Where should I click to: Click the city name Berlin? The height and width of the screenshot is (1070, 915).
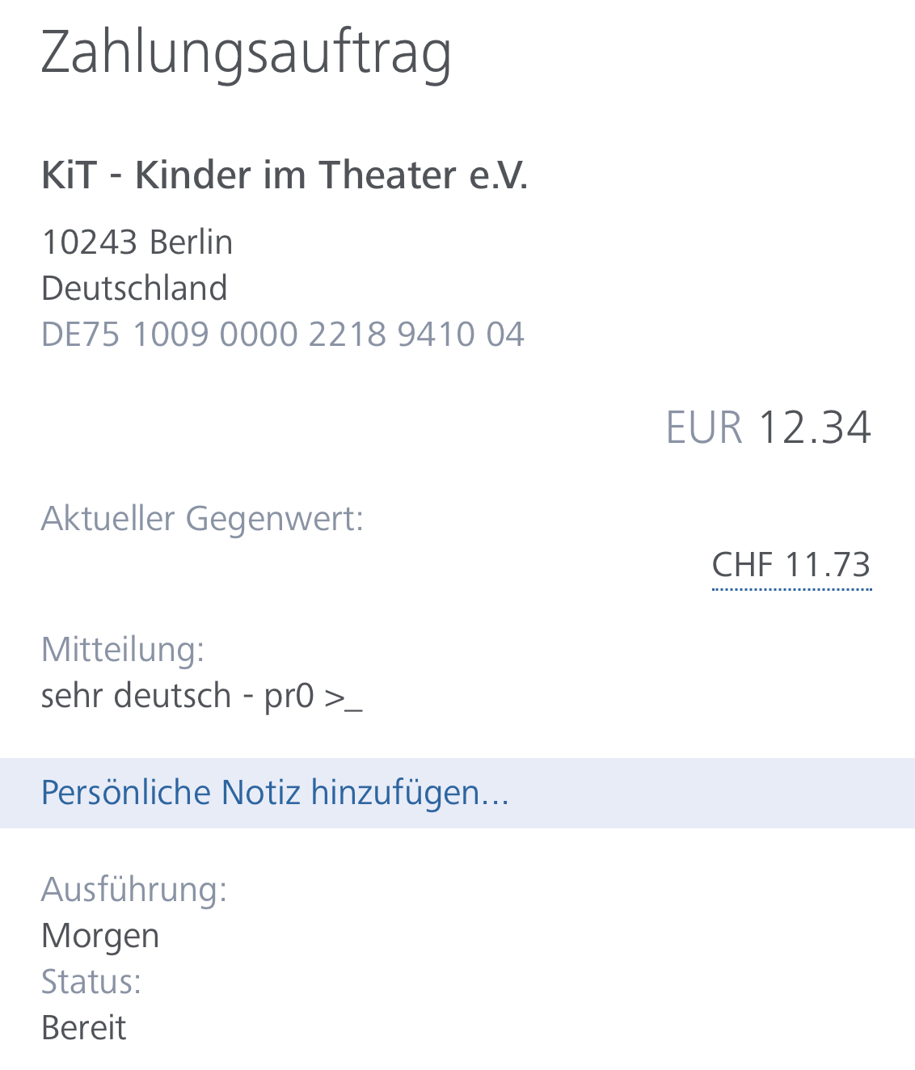coord(191,242)
